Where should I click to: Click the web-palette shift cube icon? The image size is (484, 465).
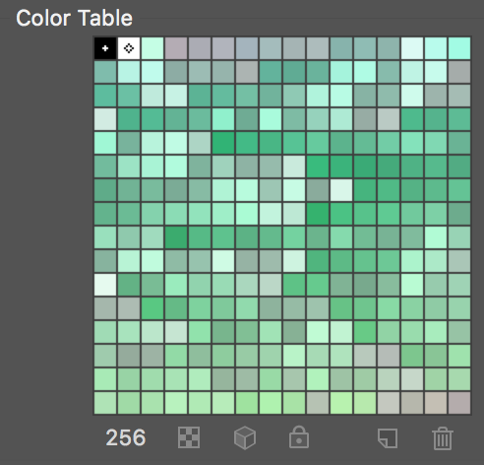tap(245, 437)
